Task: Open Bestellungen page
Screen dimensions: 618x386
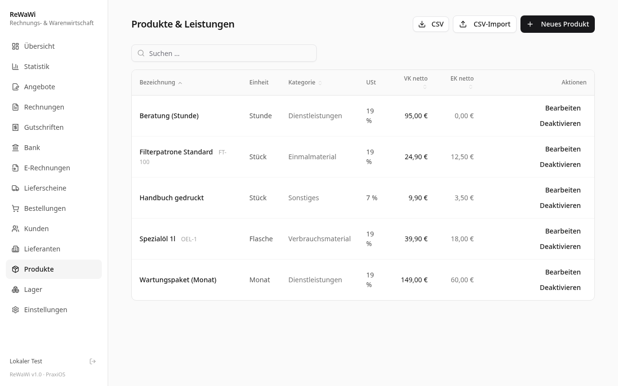Action: pyautogui.click(x=54, y=208)
